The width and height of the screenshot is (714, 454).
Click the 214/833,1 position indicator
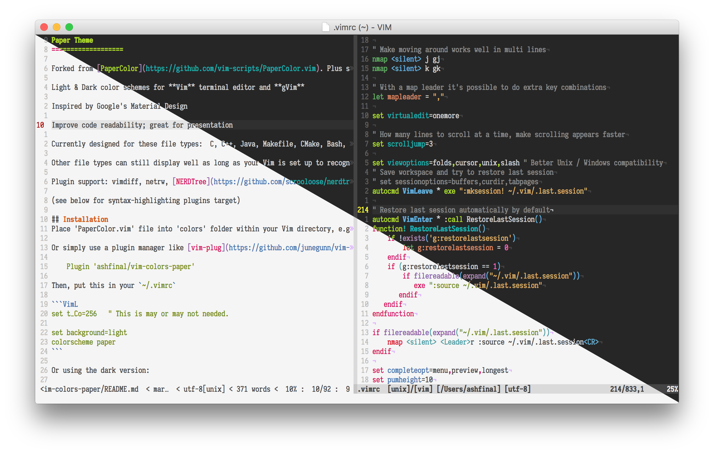(x=627, y=389)
